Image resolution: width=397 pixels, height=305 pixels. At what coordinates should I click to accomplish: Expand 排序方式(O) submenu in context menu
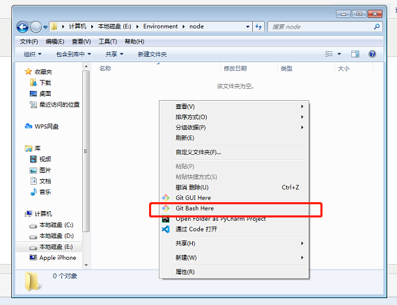coord(233,117)
